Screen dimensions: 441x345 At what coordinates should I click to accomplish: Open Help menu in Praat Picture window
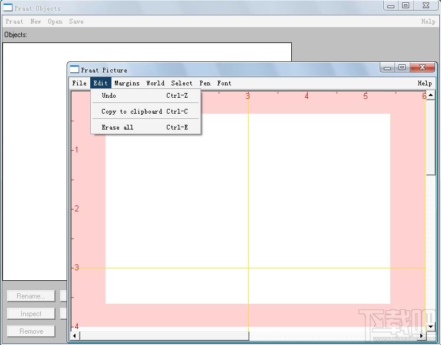tap(424, 83)
